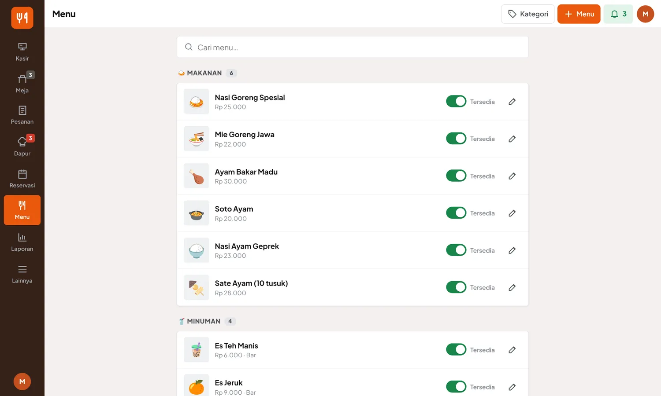Screen dimensions: 661x396
Task: Focus the Cari menu search field
Action: click(353, 47)
